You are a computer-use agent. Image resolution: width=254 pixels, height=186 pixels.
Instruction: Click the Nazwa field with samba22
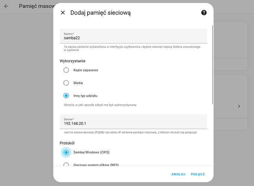pyautogui.click(x=133, y=38)
